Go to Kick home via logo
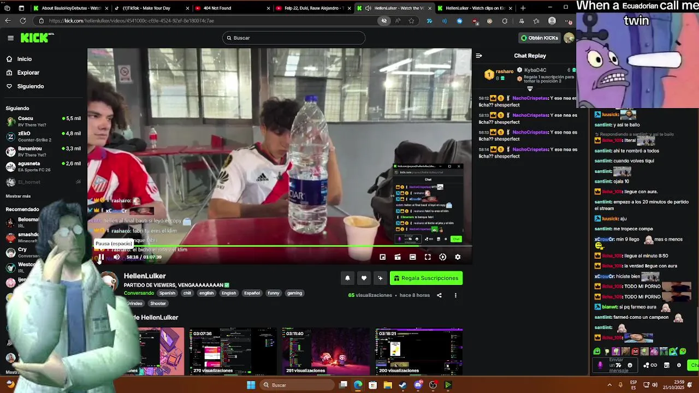This screenshot has width=699, height=393. [x=37, y=38]
